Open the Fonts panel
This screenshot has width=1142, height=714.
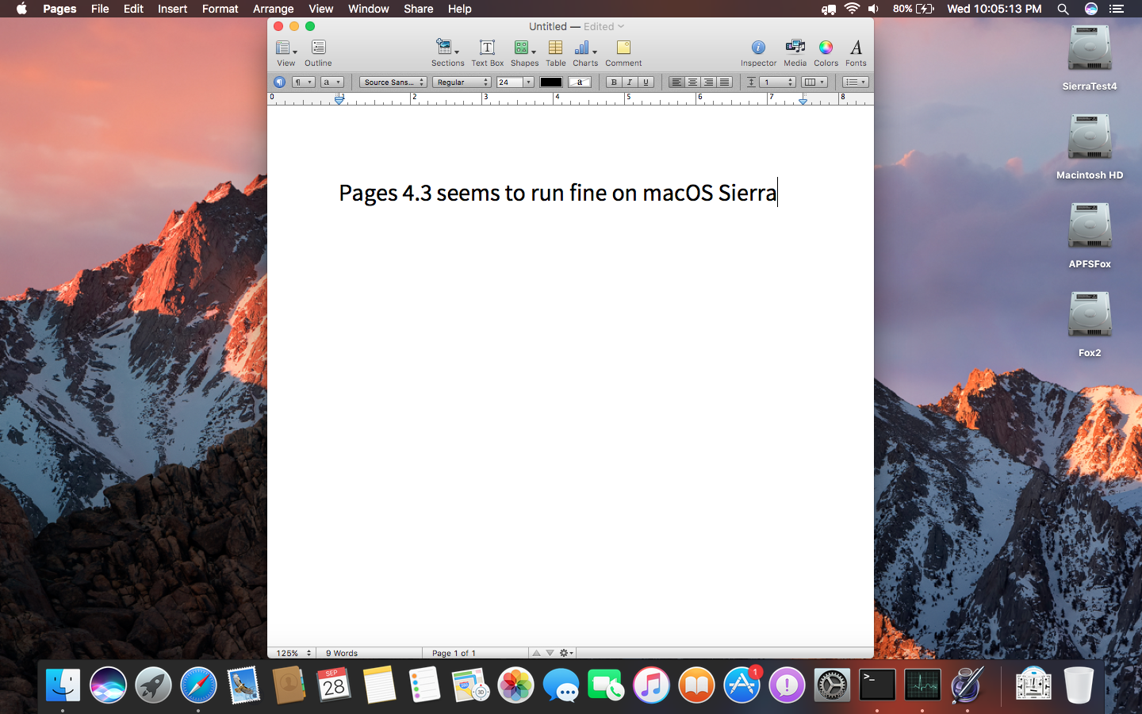point(856,53)
